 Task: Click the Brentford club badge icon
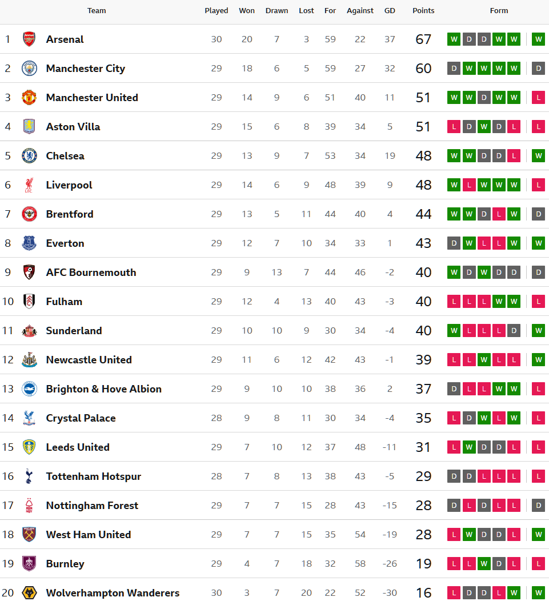(29, 214)
